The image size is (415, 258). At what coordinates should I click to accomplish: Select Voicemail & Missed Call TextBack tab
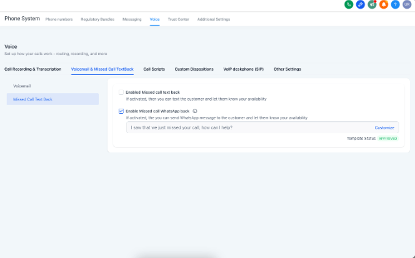pyautogui.click(x=102, y=69)
